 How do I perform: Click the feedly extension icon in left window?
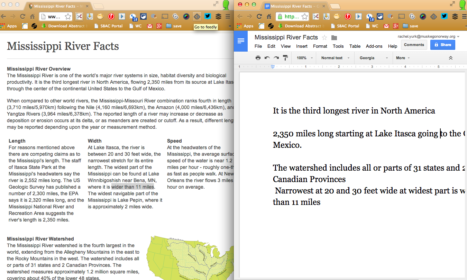(x=196, y=16)
